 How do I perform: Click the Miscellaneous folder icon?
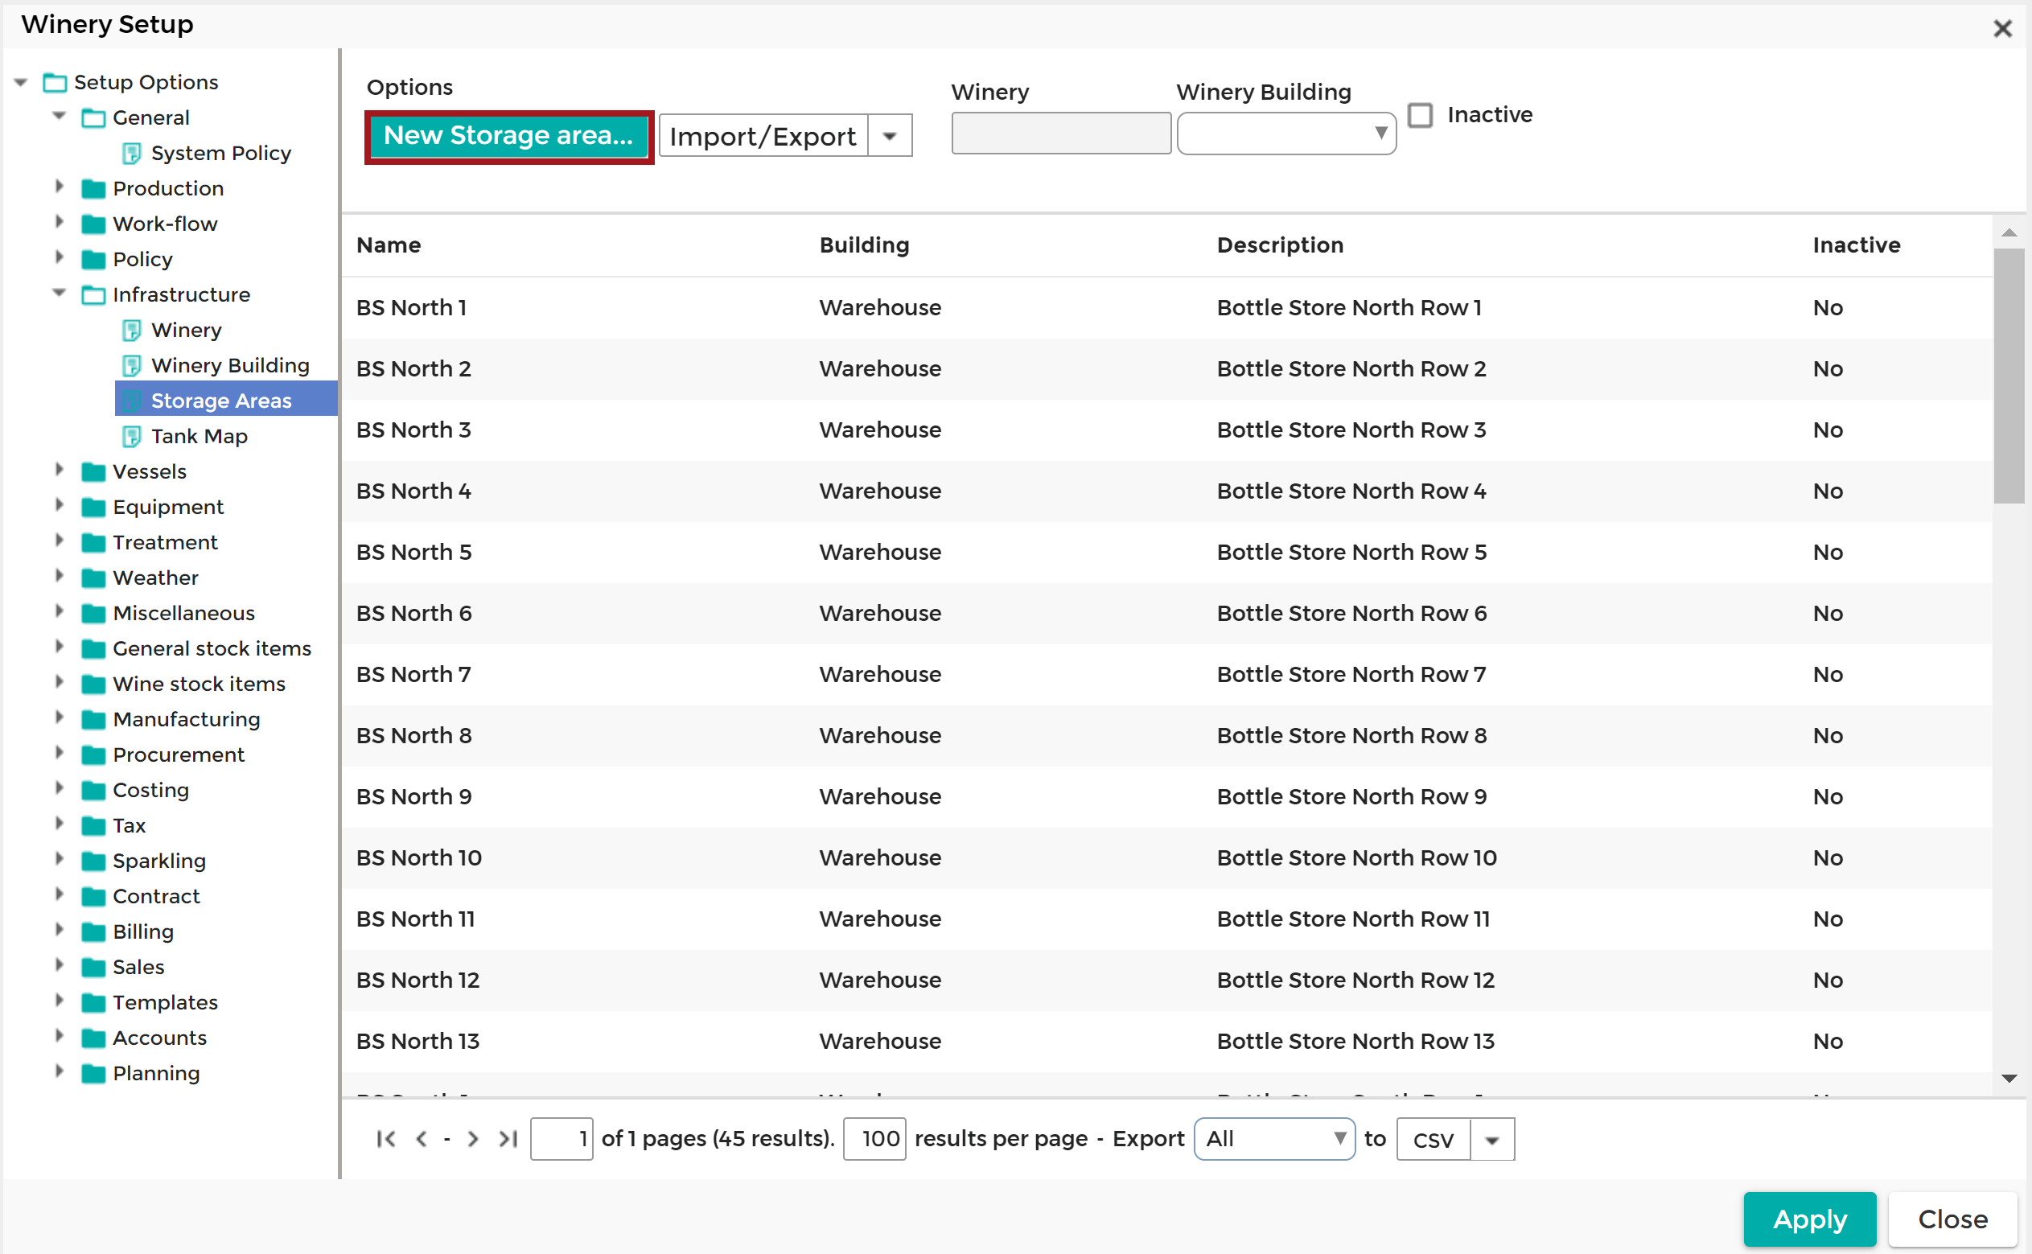94,614
